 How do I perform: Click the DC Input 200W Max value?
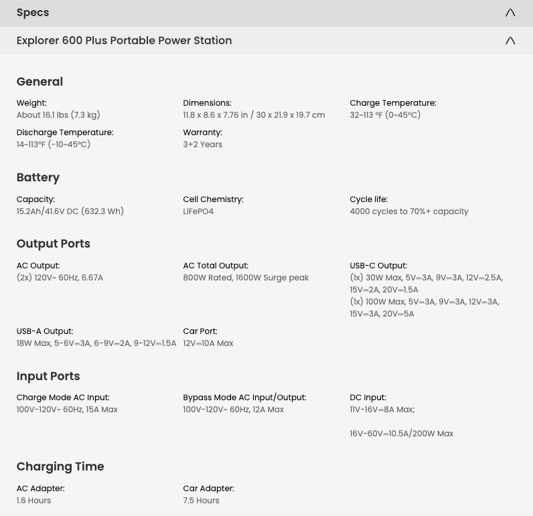pos(402,434)
